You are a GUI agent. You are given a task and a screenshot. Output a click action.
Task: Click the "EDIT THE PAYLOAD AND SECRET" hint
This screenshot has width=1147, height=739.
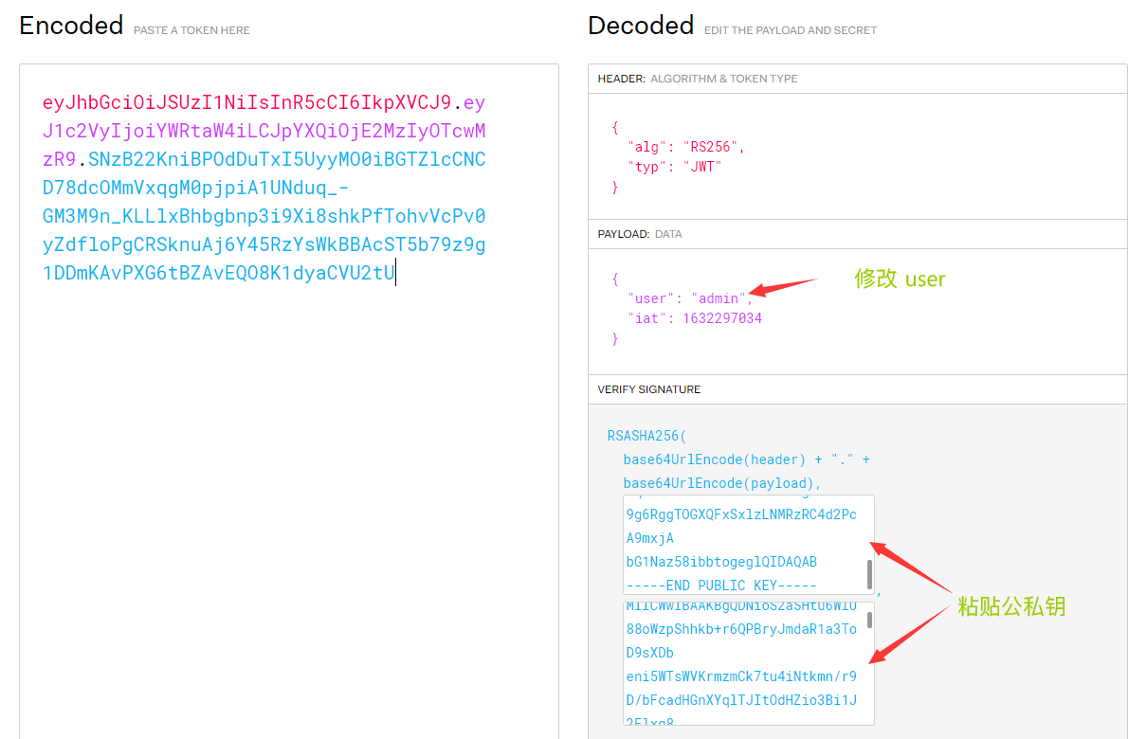click(x=791, y=30)
